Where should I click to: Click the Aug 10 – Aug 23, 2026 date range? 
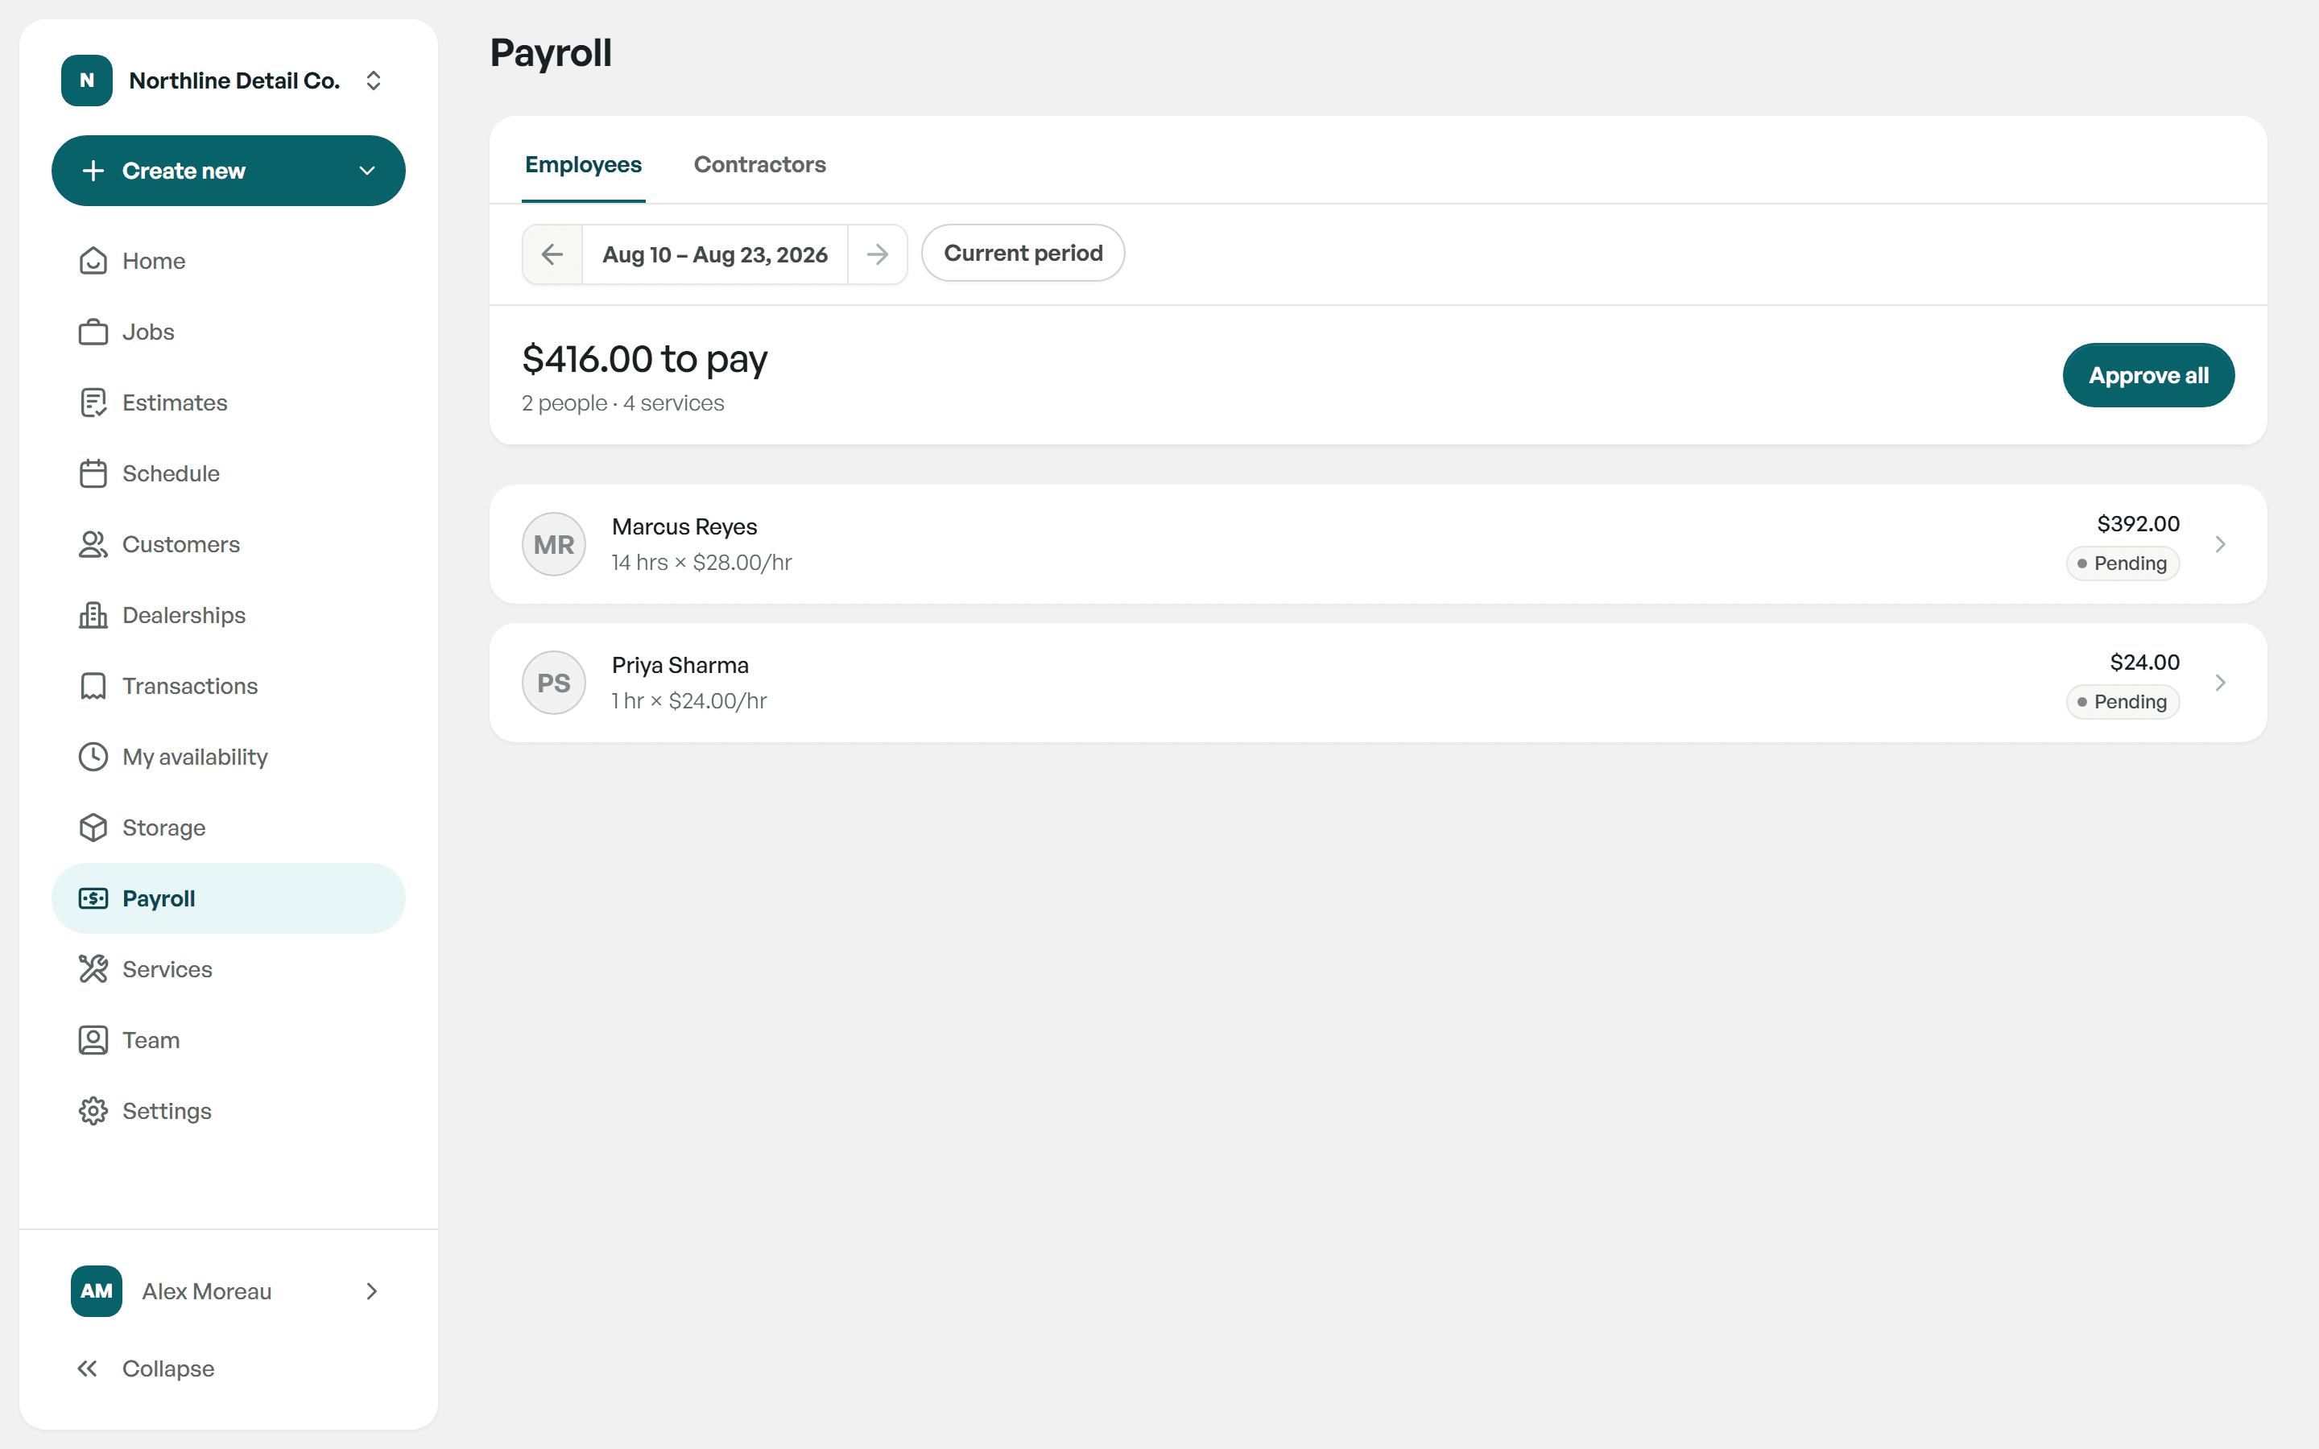click(715, 255)
